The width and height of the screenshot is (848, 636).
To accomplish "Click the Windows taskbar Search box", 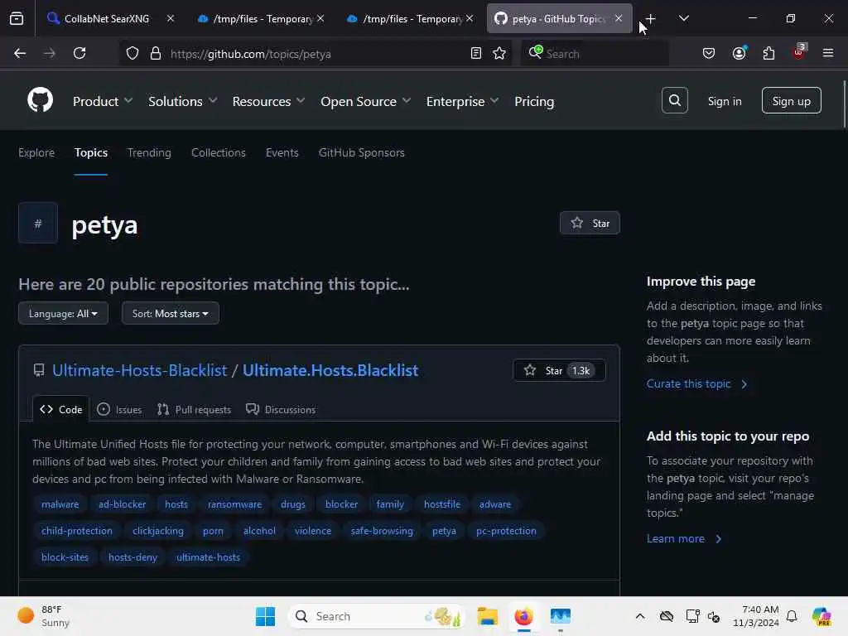I will pos(377,616).
